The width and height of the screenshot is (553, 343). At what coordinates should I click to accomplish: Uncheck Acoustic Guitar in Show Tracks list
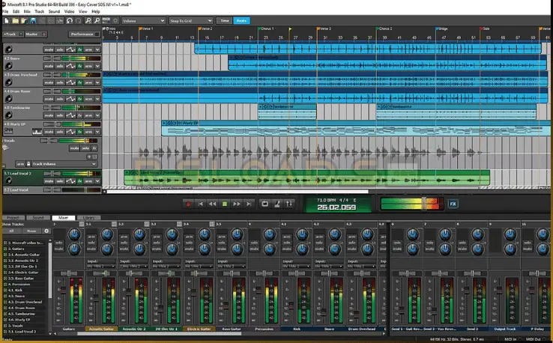4,254
